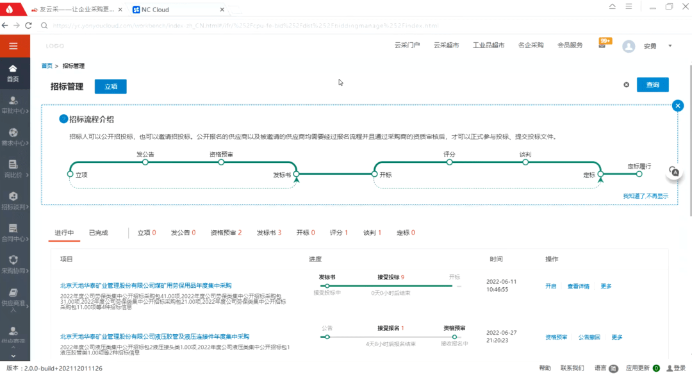The height and width of the screenshot is (375, 692).
Task: Click the user avatar icon
Action: click(x=629, y=46)
